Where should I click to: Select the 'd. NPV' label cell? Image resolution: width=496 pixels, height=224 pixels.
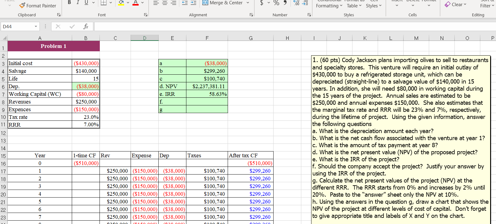[x=172, y=86]
